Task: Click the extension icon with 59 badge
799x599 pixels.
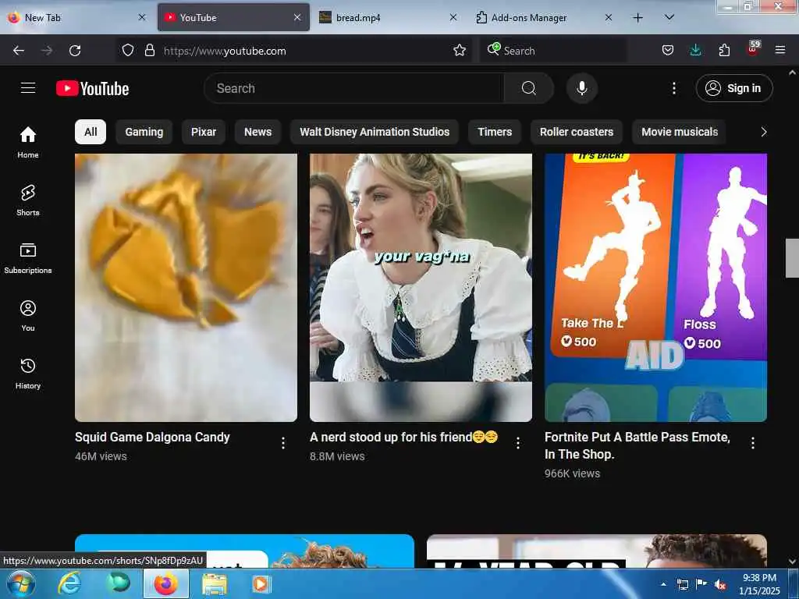Action: [753, 48]
